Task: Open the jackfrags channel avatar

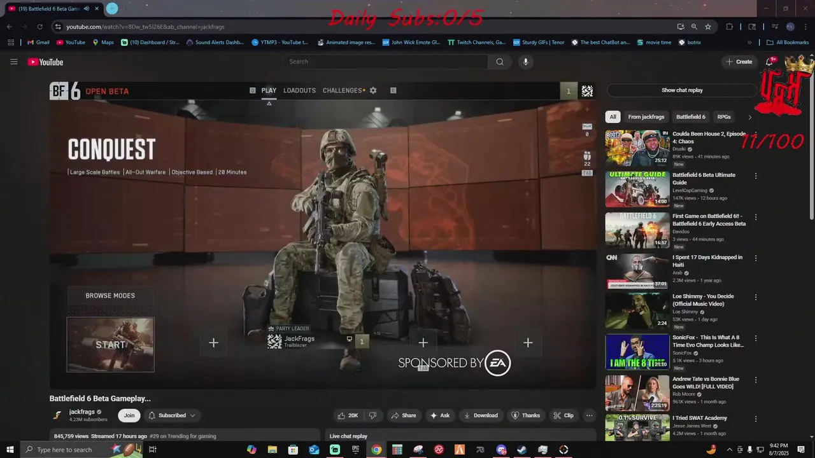Action: point(57,415)
